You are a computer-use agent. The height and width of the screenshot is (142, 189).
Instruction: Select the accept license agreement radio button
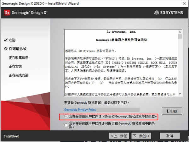[x=66, y=116]
